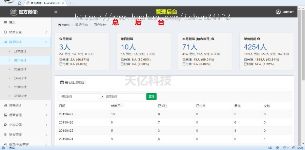This screenshot has width=305, height=150.
Task: Open the admin dropdown menu
Action: click(288, 12)
